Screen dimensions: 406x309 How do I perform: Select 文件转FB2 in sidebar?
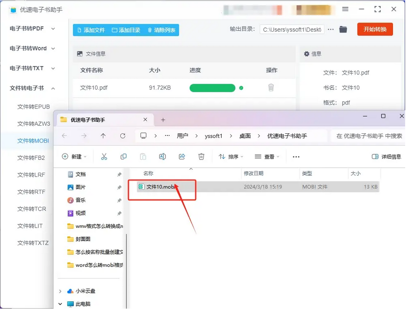coord(31,158)
